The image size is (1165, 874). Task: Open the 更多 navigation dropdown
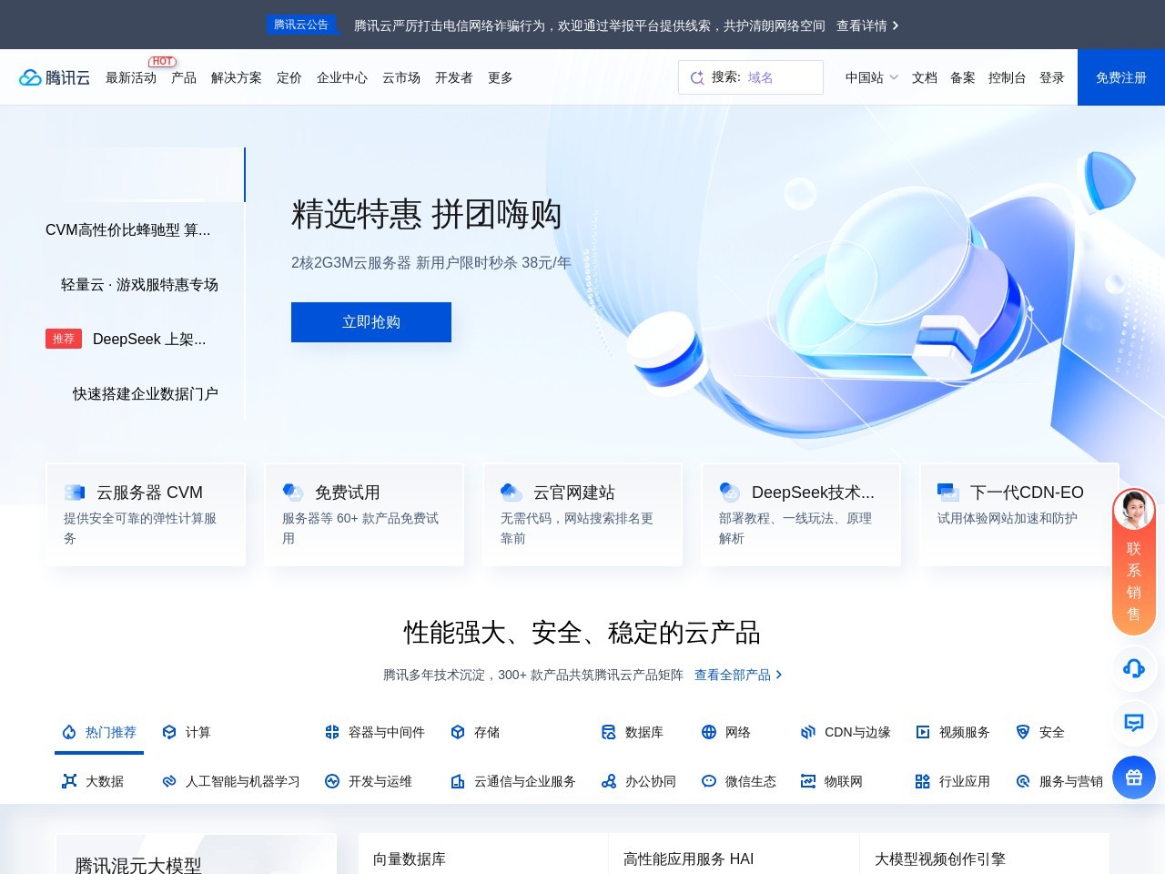point(499,77)
